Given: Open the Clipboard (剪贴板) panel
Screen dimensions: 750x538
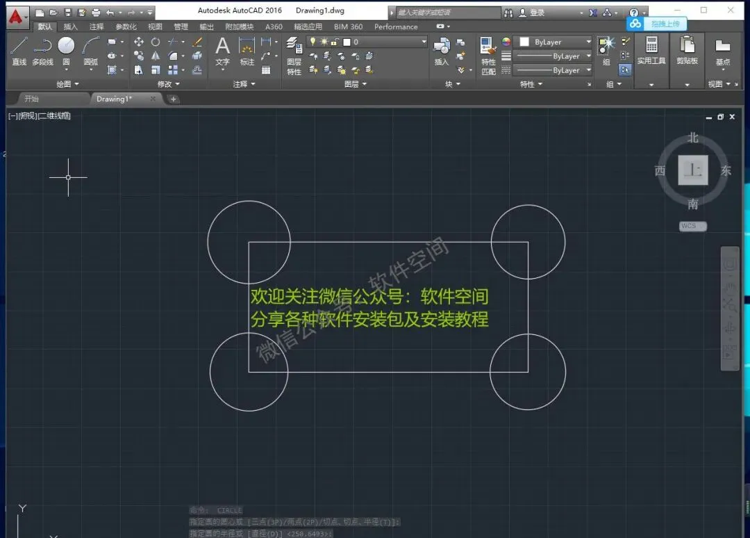Looking at the screenshot, I should click(687, 50).
